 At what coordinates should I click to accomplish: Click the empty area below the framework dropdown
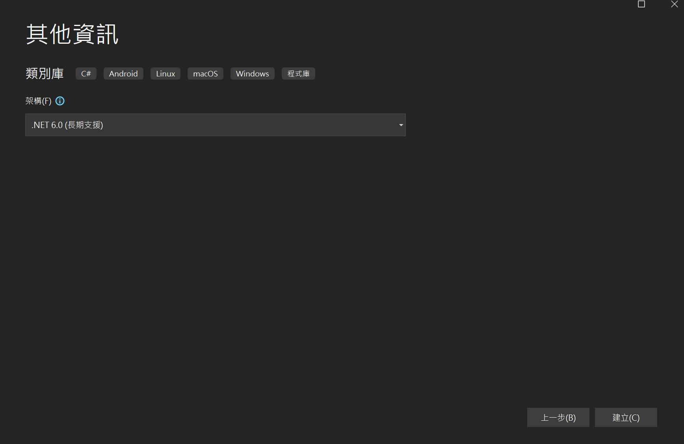point(215,256)
